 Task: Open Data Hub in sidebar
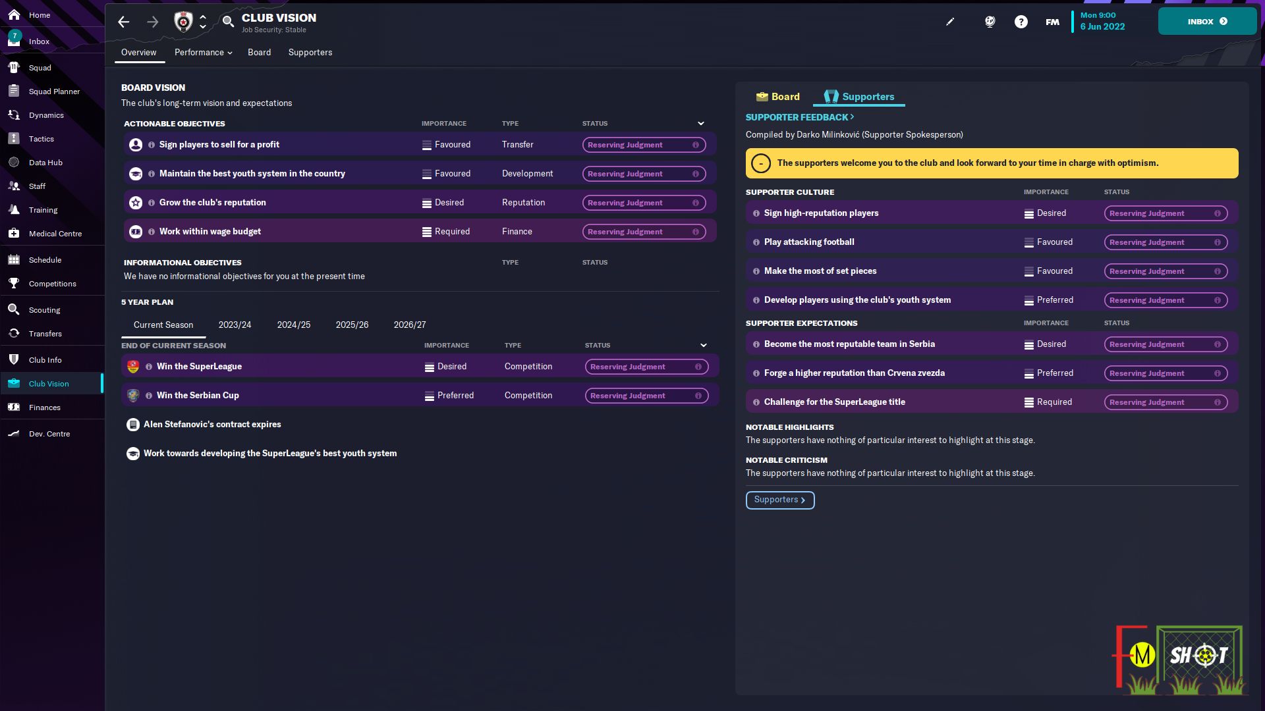tap(45, 163)
